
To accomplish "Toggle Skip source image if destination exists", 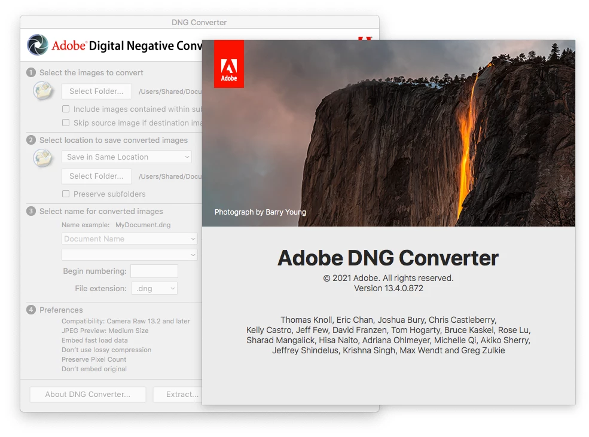I will pos(66,123).
